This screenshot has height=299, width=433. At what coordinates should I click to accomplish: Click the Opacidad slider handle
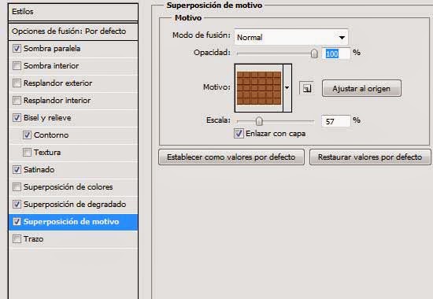coord(314,54)
